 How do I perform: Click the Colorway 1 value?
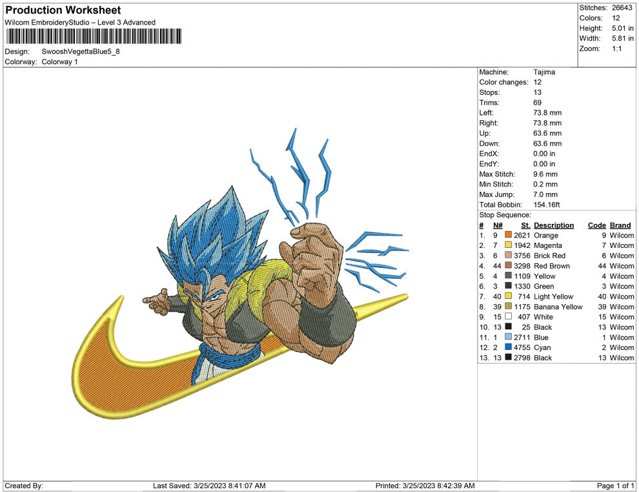pyautogui.click(x=59, y=62)
